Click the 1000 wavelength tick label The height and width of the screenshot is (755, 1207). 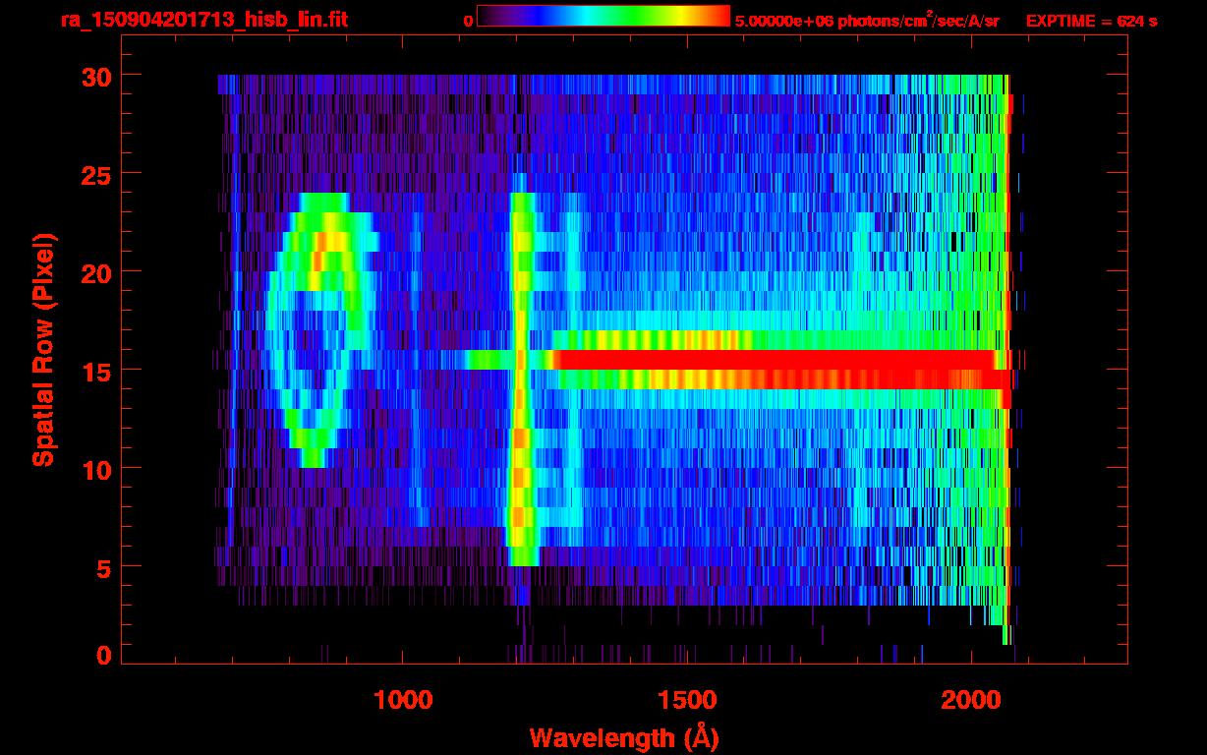tap(403, 699)
